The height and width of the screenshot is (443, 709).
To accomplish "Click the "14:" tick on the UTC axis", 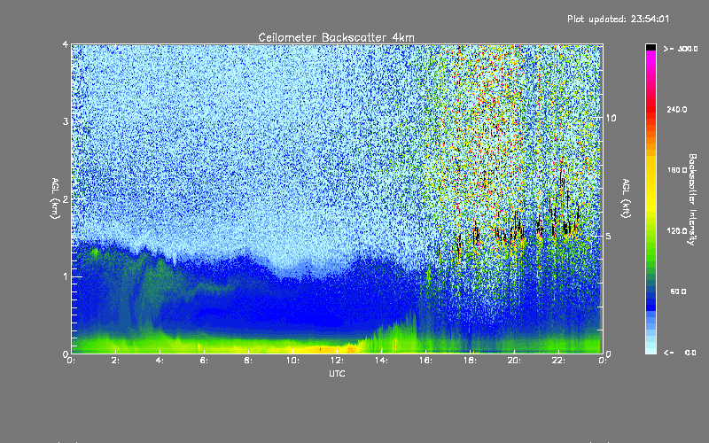I will [381, 361].
